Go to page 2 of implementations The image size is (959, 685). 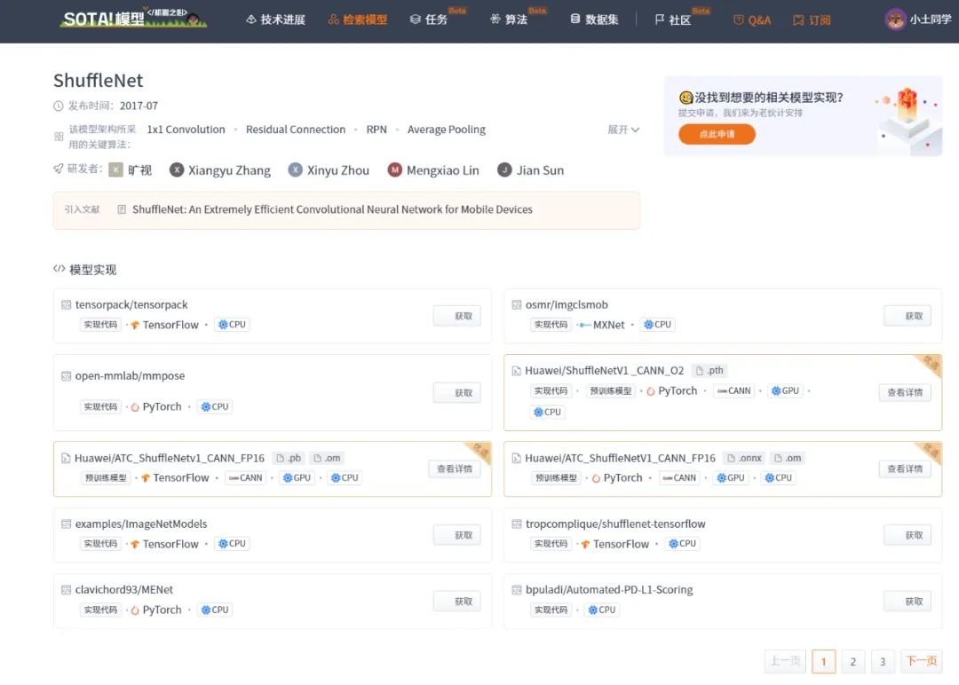click(852, 661)
